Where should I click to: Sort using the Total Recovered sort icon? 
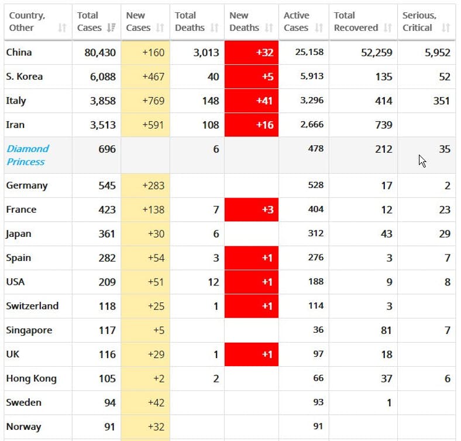[x=387, y=27]
